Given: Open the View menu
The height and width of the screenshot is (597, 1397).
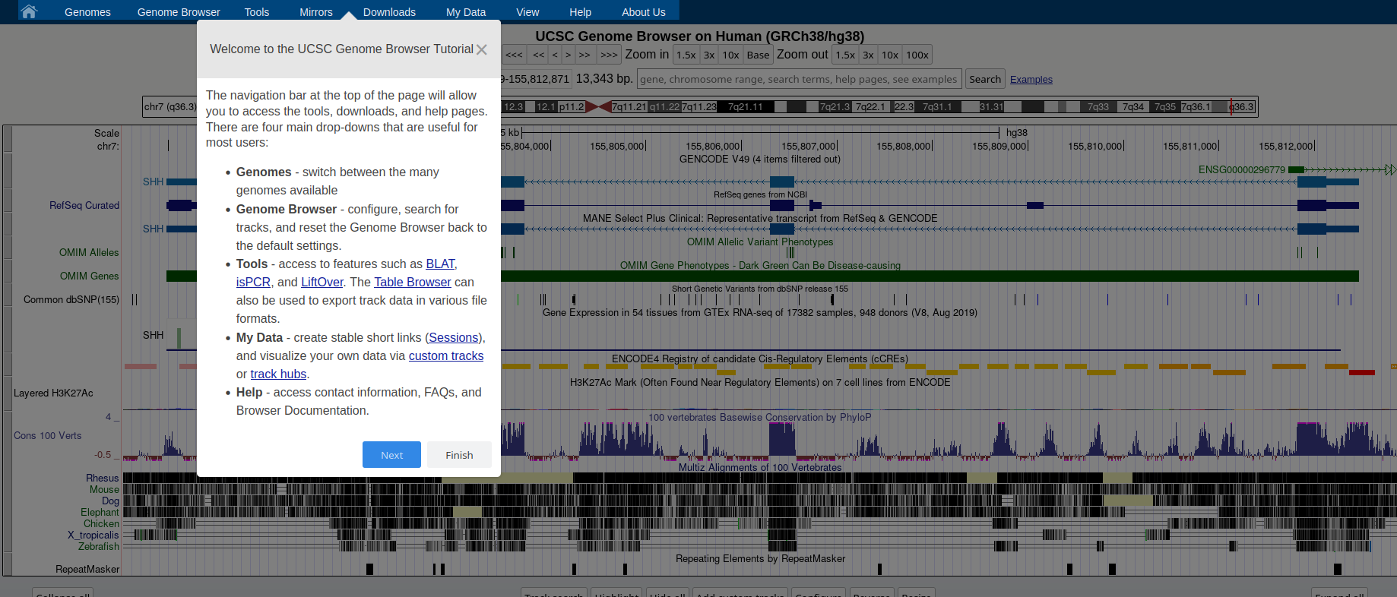Looking at the screenshot, I should [x=527, y=12].
